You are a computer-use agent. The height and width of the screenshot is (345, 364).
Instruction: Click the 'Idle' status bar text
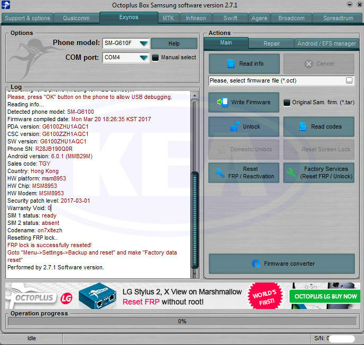pyautogui.click(x=32, y=338)
